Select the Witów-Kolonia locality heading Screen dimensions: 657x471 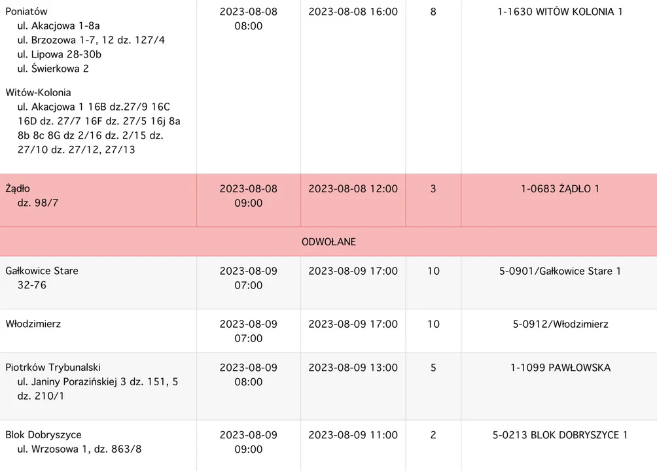[x=38, y=92]
